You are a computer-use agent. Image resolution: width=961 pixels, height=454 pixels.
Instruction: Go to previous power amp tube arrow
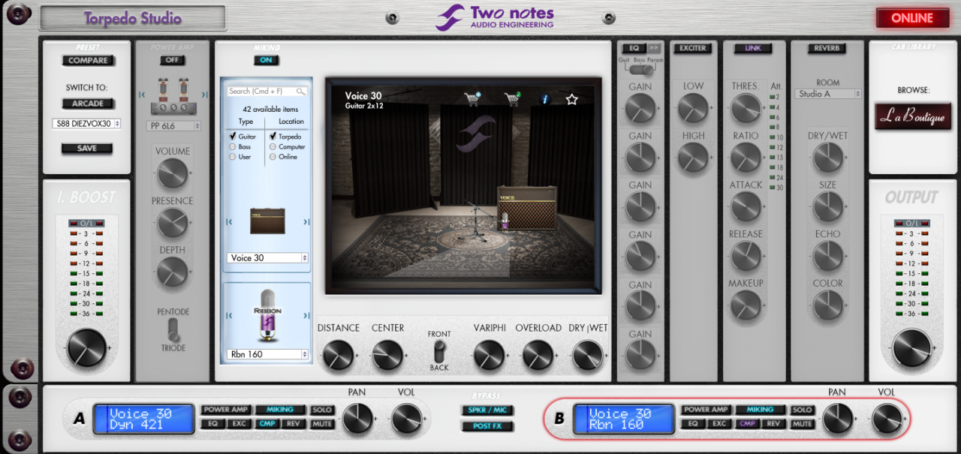tap(142, 95)
